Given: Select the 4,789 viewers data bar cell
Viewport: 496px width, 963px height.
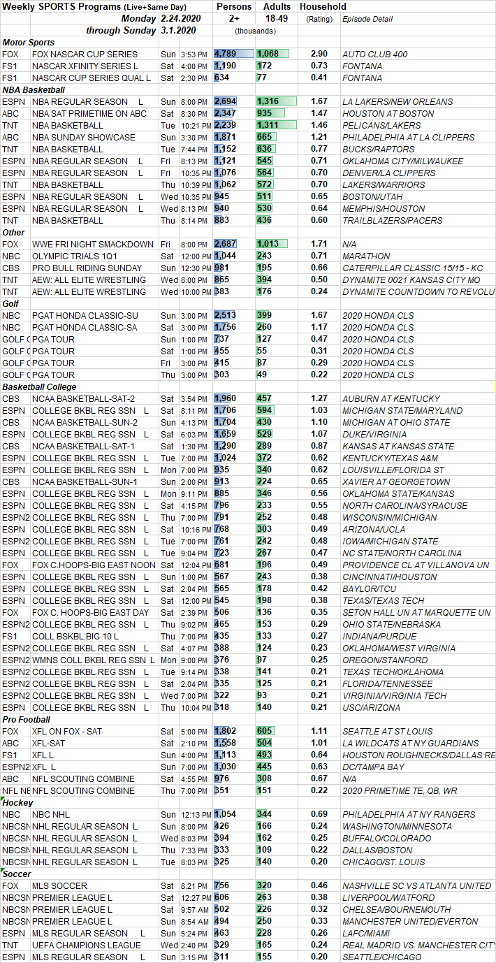Looking at the screenshot, I should (x=234, y=54).
